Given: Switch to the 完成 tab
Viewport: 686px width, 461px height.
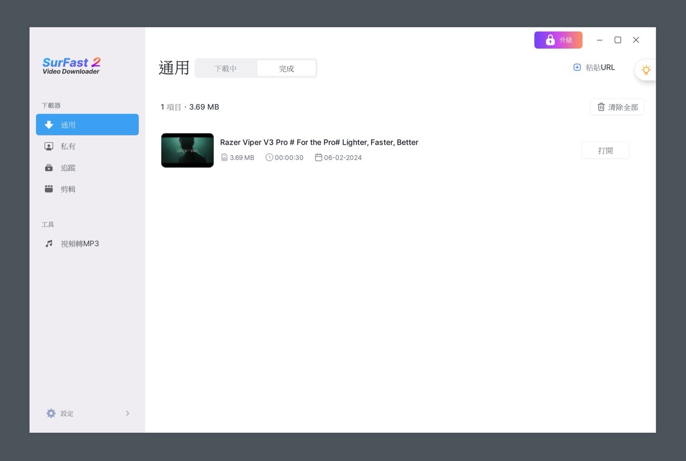Looking at the screenshot, I should coord(286,68).
